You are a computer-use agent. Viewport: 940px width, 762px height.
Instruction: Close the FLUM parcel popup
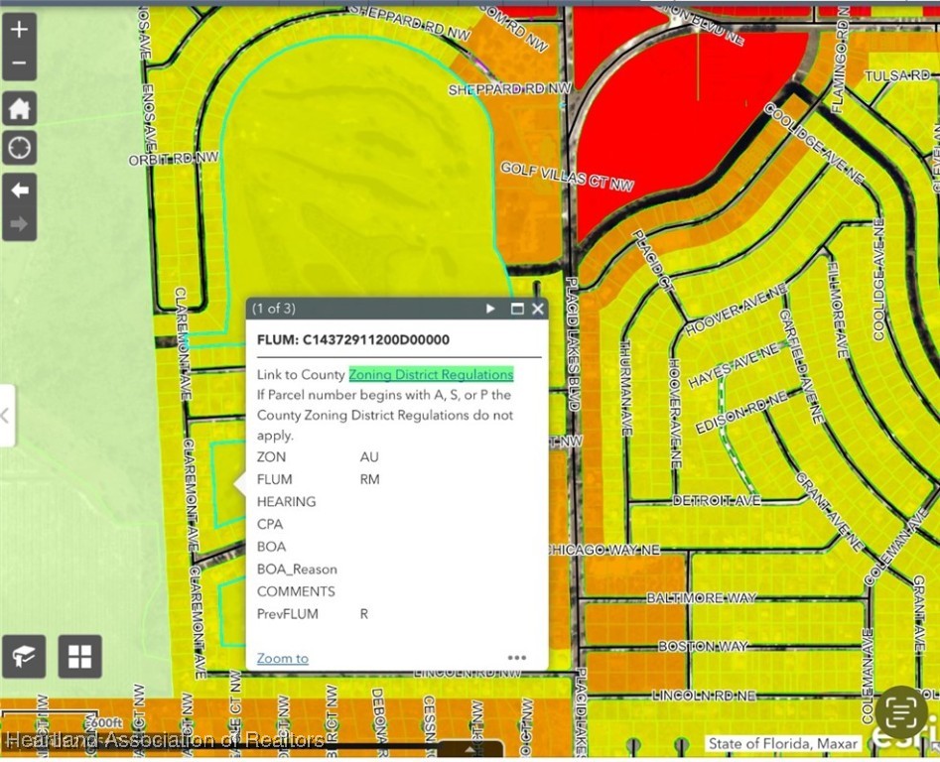[537, 310]
